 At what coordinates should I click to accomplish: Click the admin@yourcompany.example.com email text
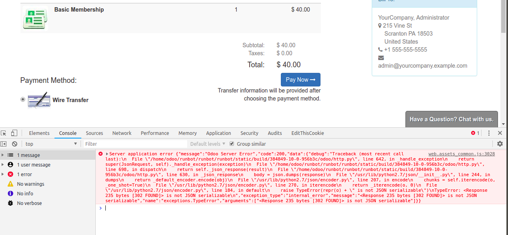423,66
